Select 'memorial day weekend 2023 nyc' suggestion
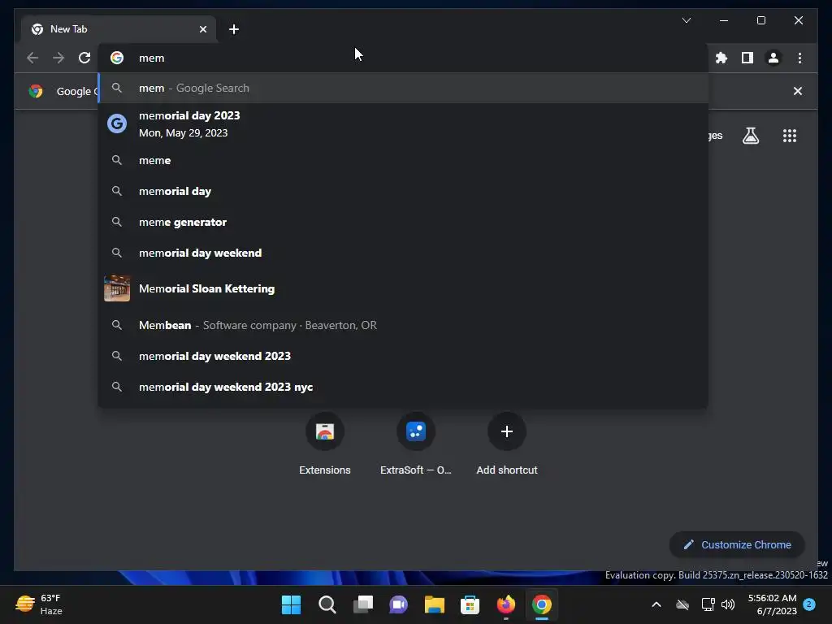 click(x=403, y=387)
